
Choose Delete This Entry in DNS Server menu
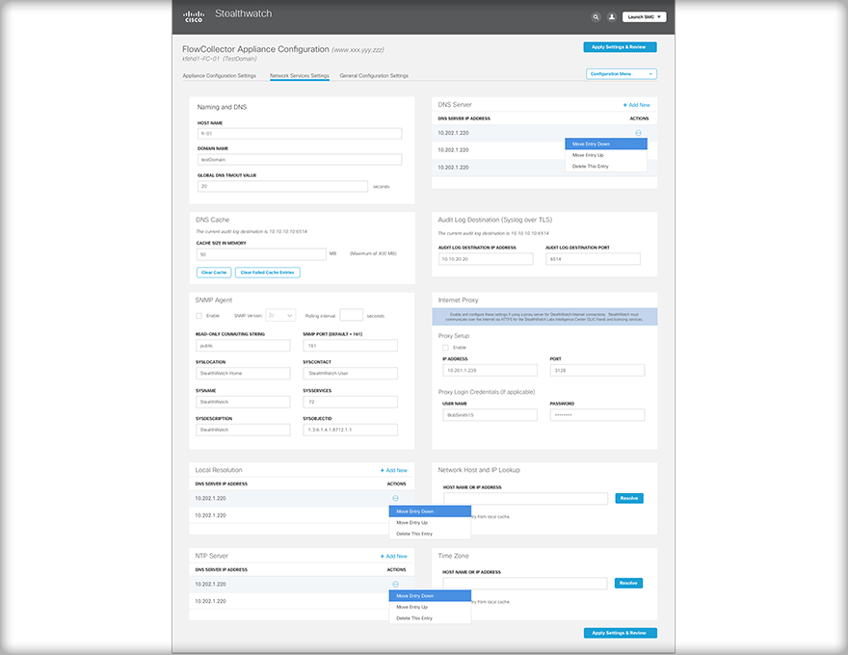tap(606, 167)
